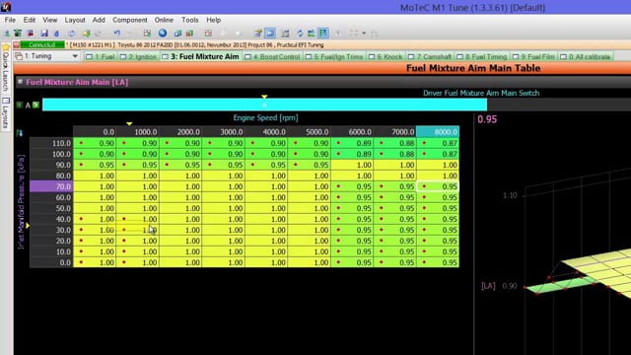Select the 70.0 kPa row header
Viewport: 631px width, 355px height.
click(51, 186)
